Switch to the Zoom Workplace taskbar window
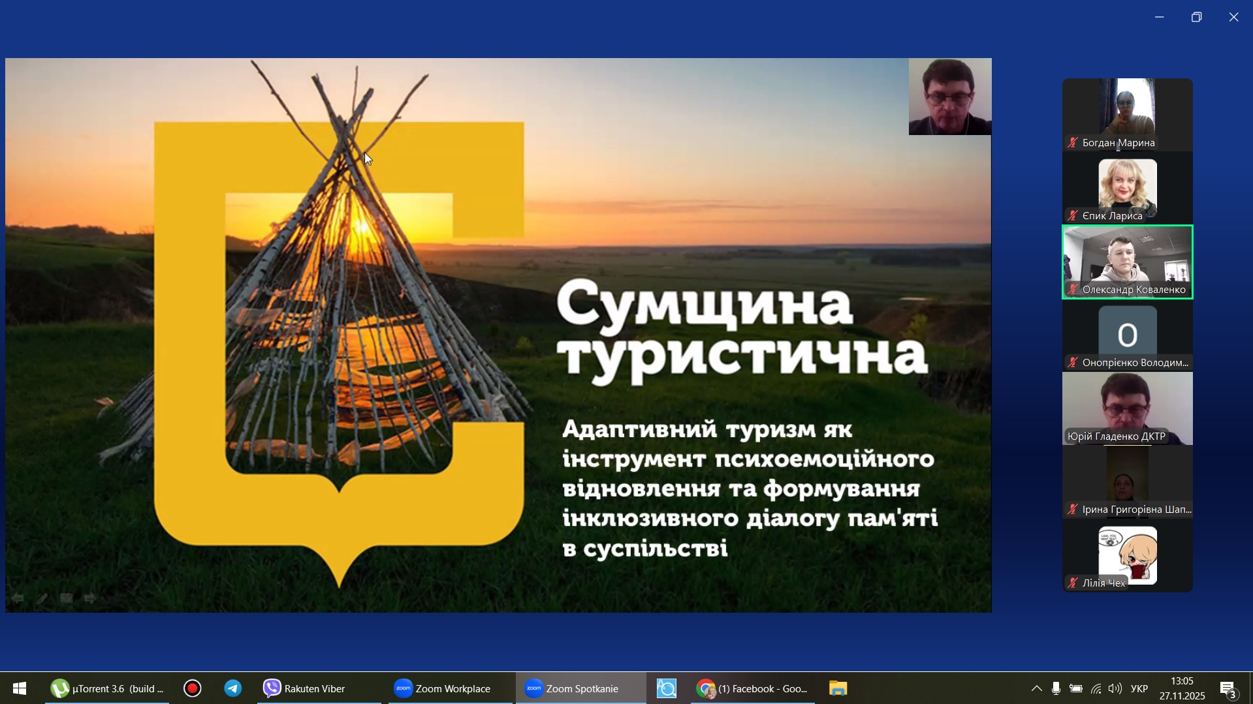This screenshot has width=1253, height=704. coord(443,688)
